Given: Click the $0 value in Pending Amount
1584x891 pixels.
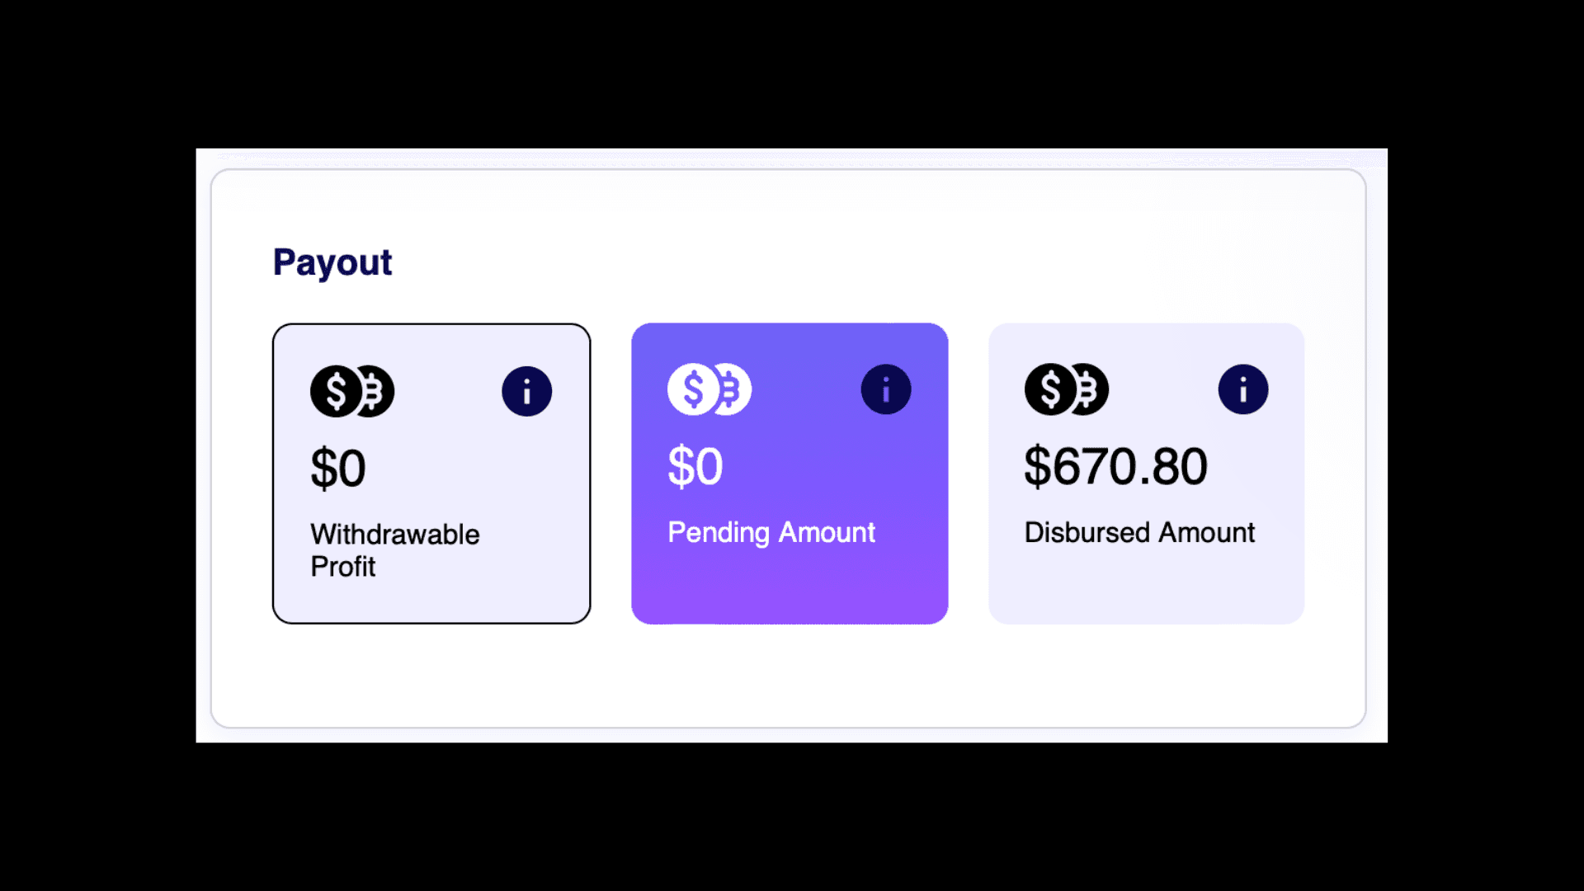Looking at the screenshot, I should pyautogui.click(x=695, y=466).
